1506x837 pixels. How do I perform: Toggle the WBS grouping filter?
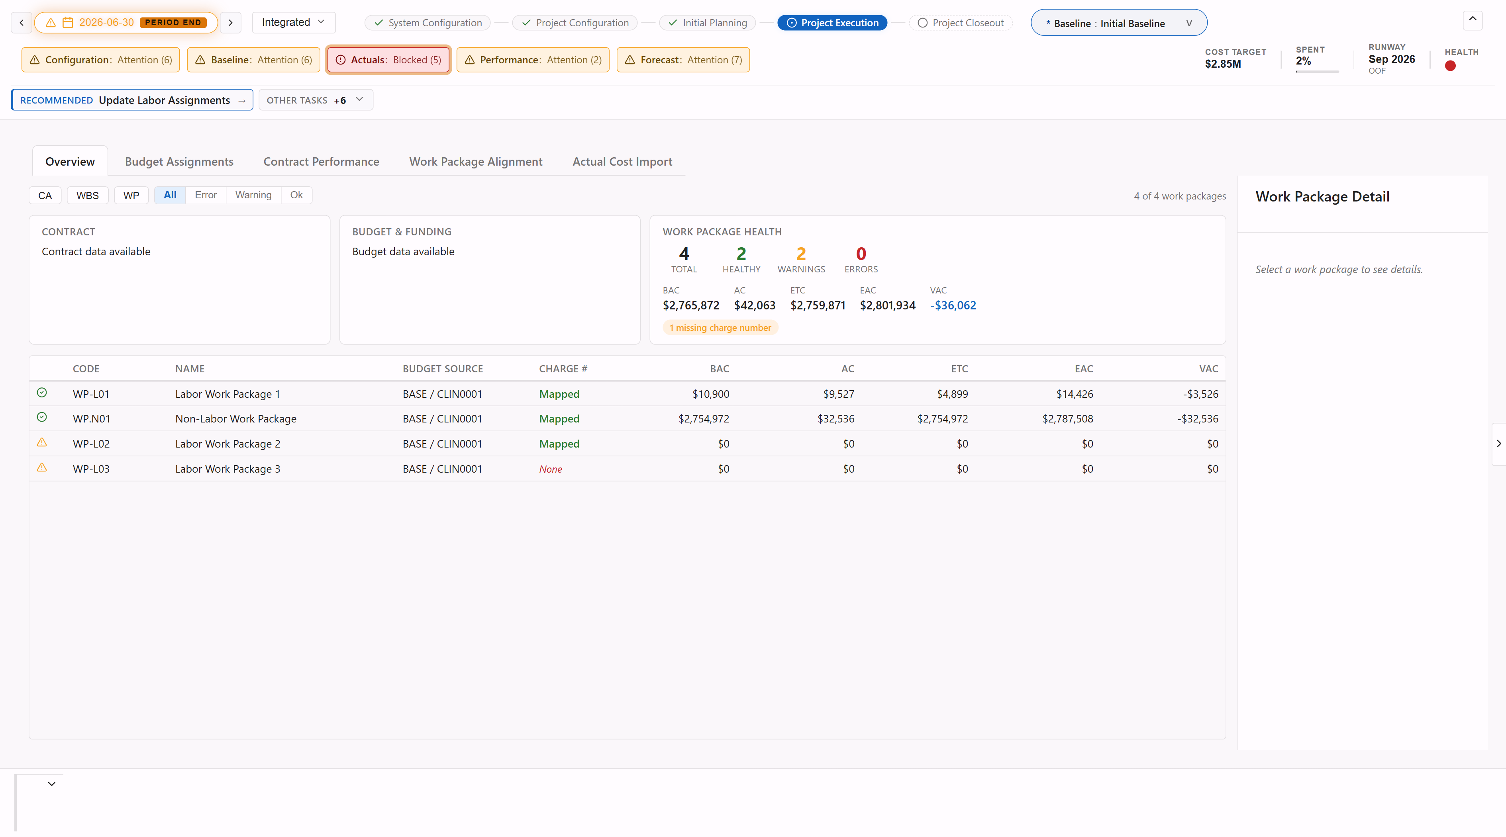pyautogui.click(x=88, y=195)
